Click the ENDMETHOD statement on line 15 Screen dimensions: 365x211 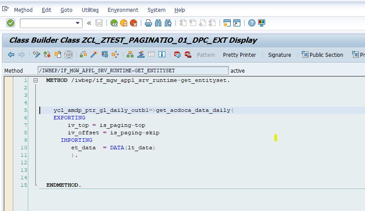point(64,185)
